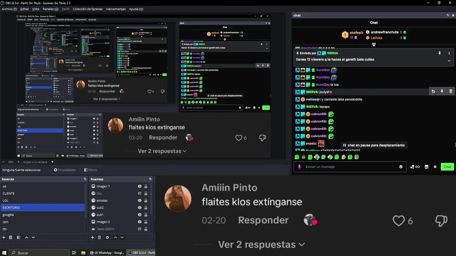Image resolution: width=456 pixels, height=256 pixels.
Task: Open source properties gear in Fuentes toolbar
Action: 107,237
